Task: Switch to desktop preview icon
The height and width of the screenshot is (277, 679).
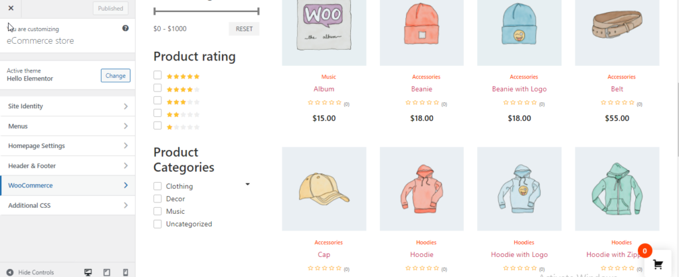Action: click(88, 272)
